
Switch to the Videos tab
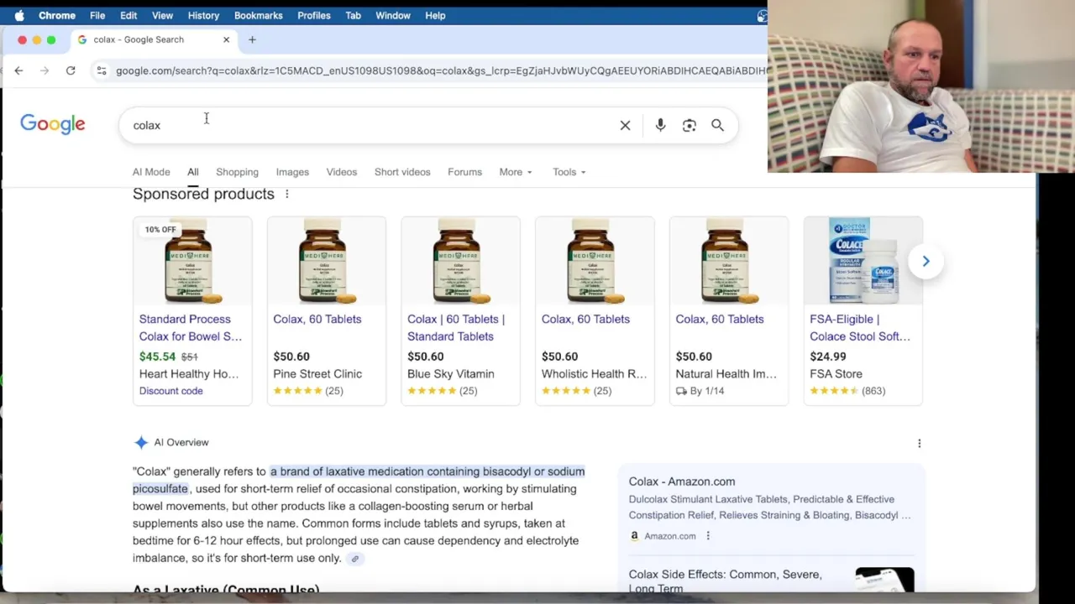pos(342,172)
